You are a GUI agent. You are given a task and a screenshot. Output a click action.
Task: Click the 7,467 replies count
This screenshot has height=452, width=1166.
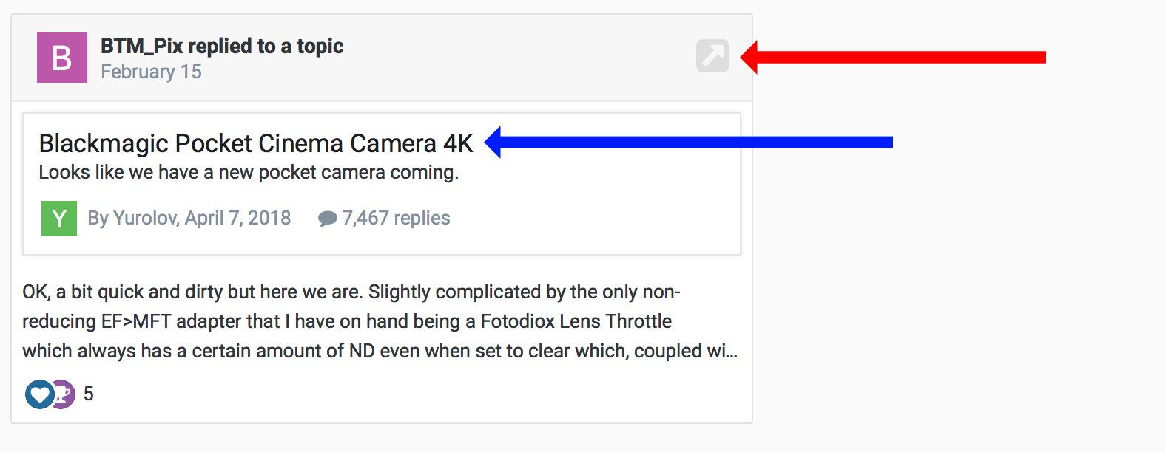pyautogui.click(x=396, y=218)
